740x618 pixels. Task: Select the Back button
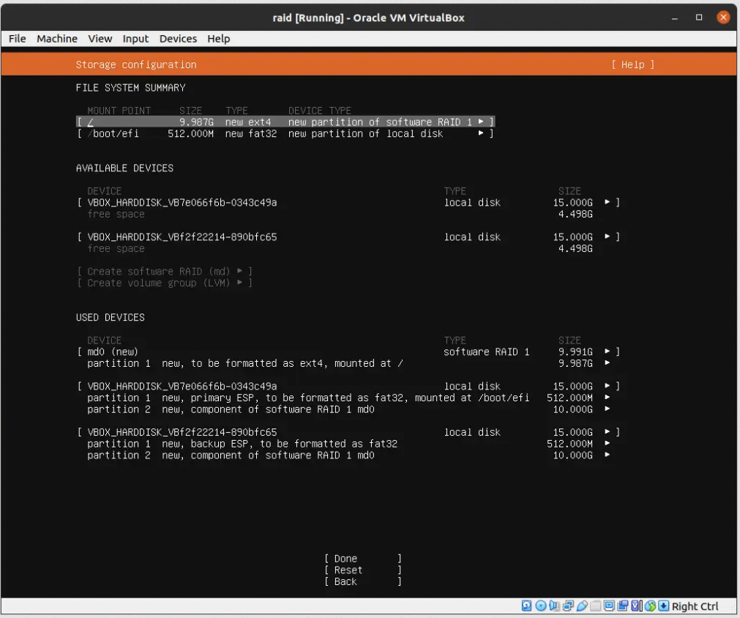362,581
